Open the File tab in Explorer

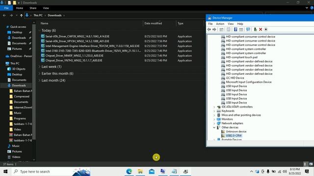point(6,8)
